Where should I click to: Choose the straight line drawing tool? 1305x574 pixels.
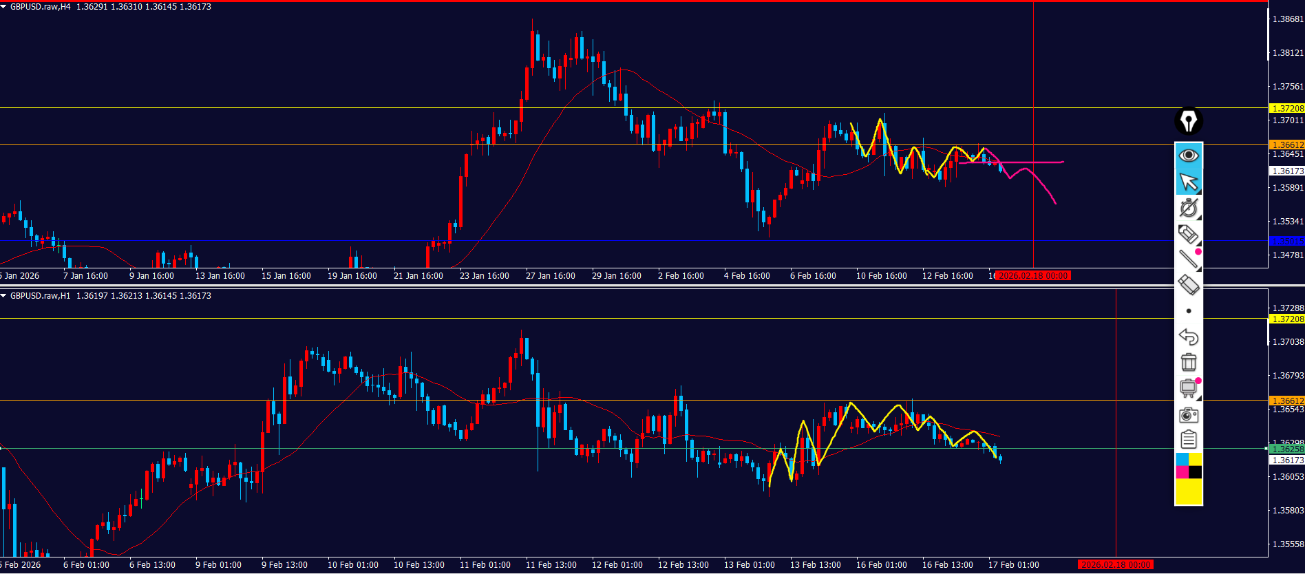(x=1188, y=259)
